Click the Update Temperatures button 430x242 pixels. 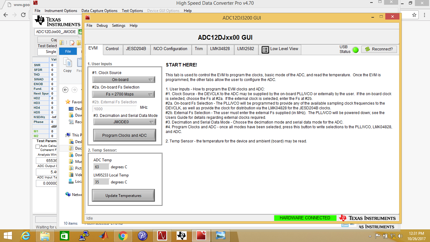click(123, 196)
